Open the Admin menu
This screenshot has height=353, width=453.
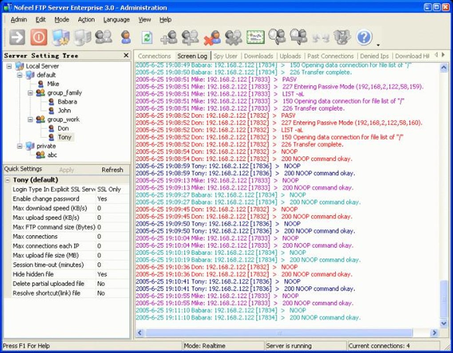tap(19, 20)
